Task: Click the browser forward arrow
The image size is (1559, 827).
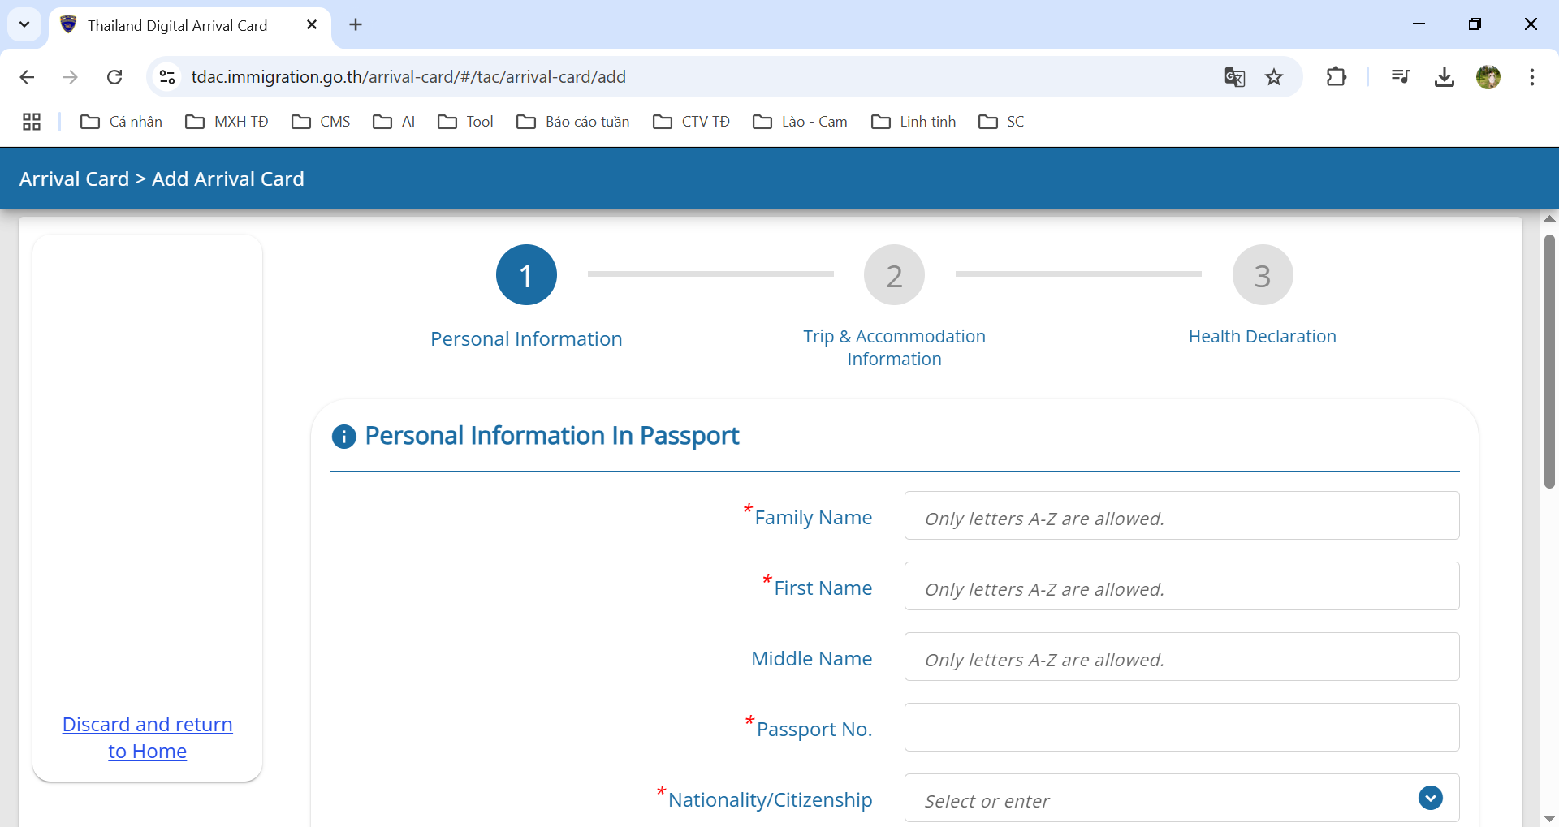Action: point(71,77)
